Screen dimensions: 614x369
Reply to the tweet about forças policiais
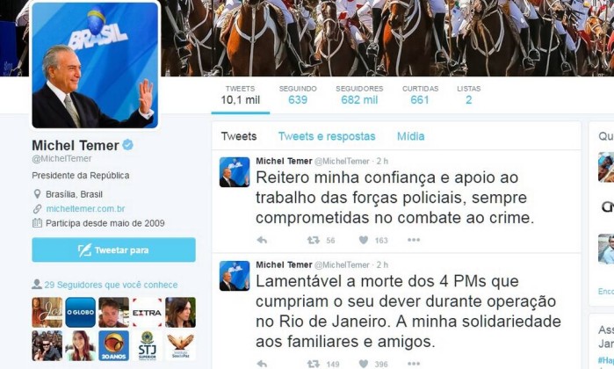coord(262,240)
